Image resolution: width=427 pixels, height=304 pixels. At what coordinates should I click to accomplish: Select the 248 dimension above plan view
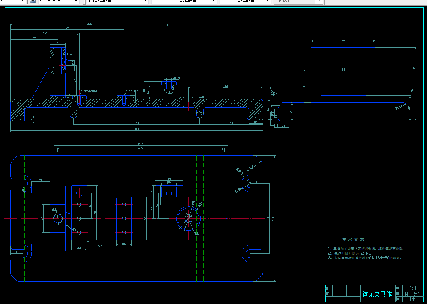coord(141,144)
